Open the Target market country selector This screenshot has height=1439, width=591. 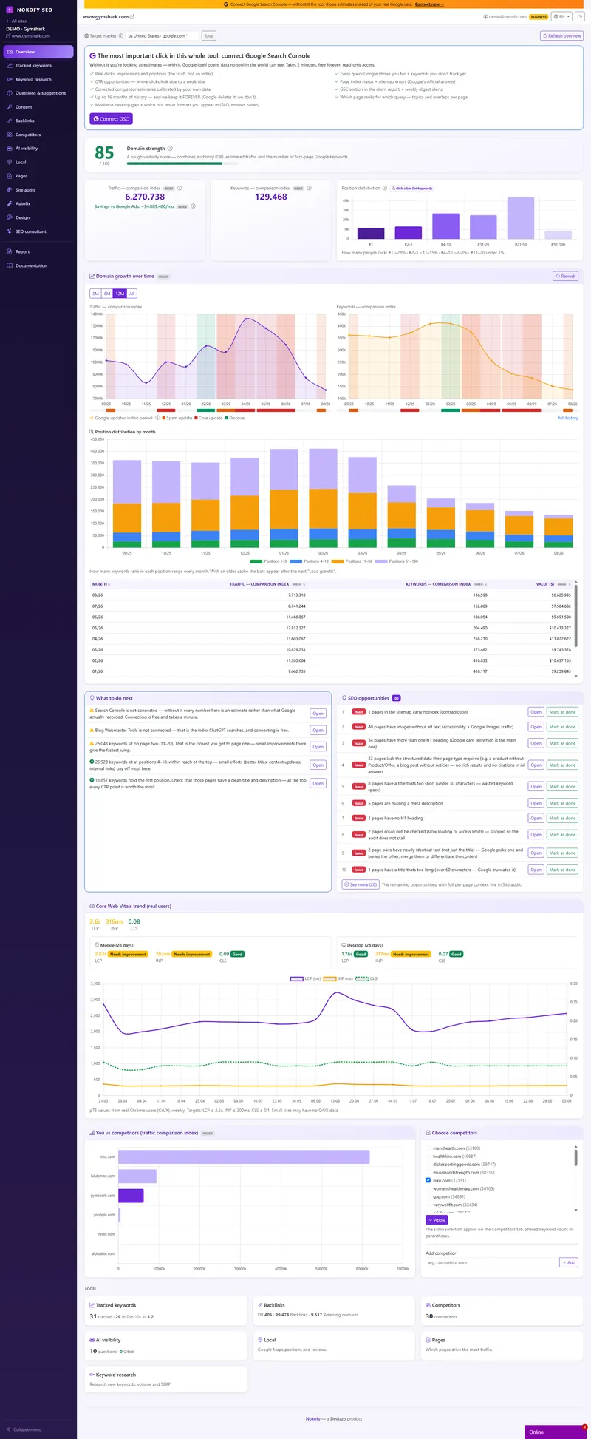(x=162, y=35)
